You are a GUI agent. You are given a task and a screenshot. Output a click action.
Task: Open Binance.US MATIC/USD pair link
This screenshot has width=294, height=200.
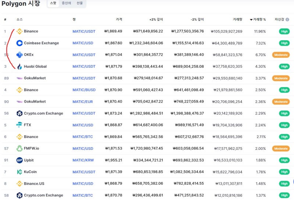click(x=83, y=184)
